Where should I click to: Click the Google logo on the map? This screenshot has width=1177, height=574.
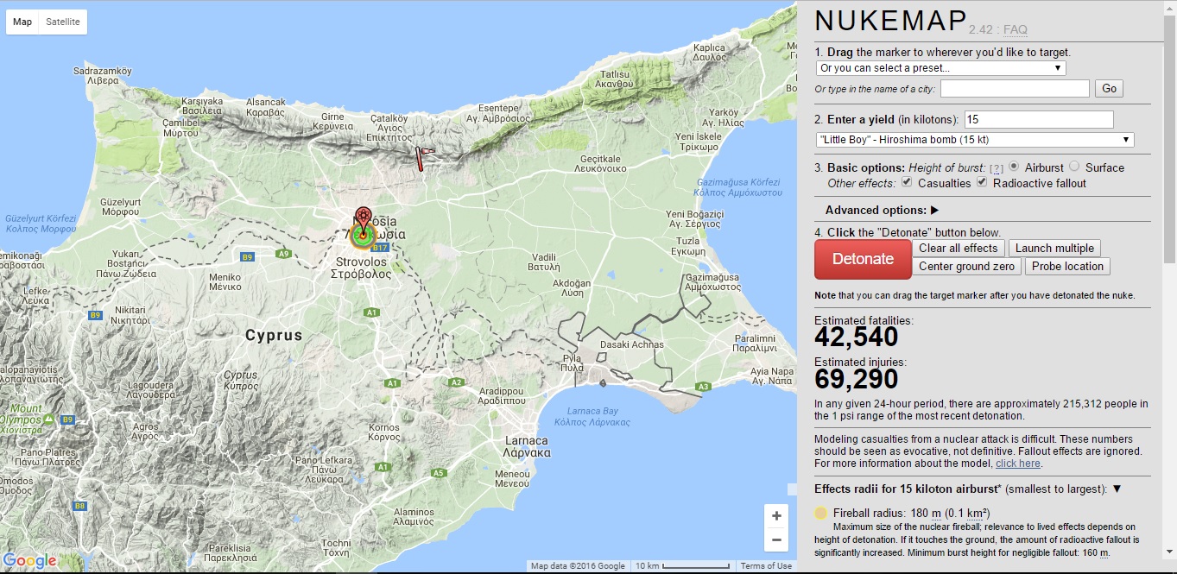[29, 561]
